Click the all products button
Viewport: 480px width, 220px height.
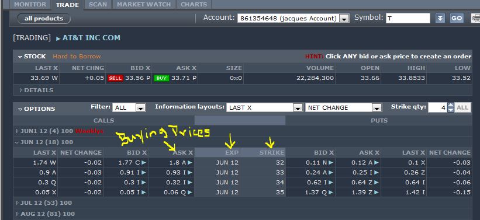tap(44, 18)
